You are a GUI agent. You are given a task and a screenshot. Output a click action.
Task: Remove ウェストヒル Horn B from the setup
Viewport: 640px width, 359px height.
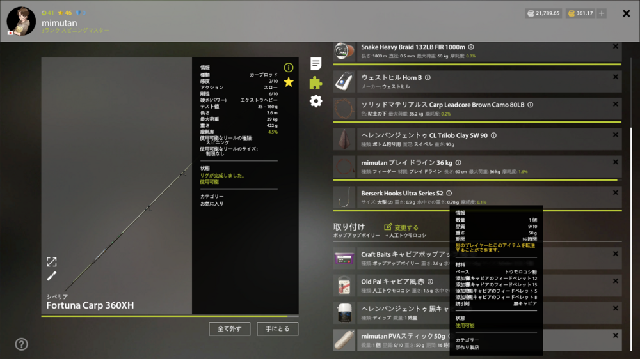click(x=616, y=77)
